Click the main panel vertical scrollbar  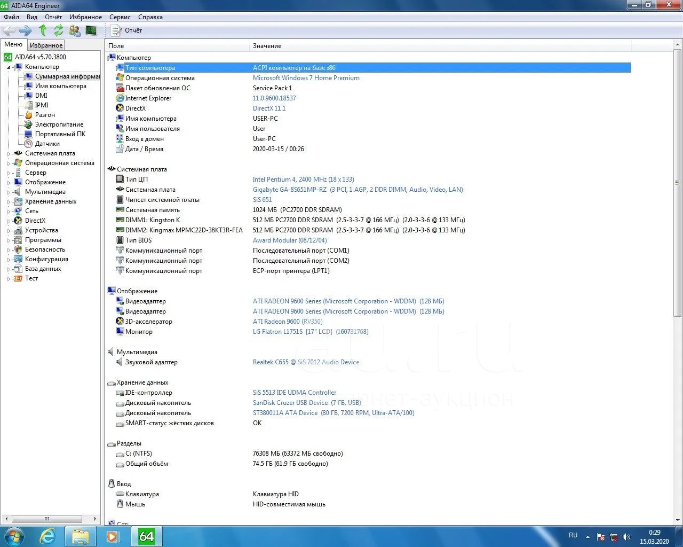point(678,182)
